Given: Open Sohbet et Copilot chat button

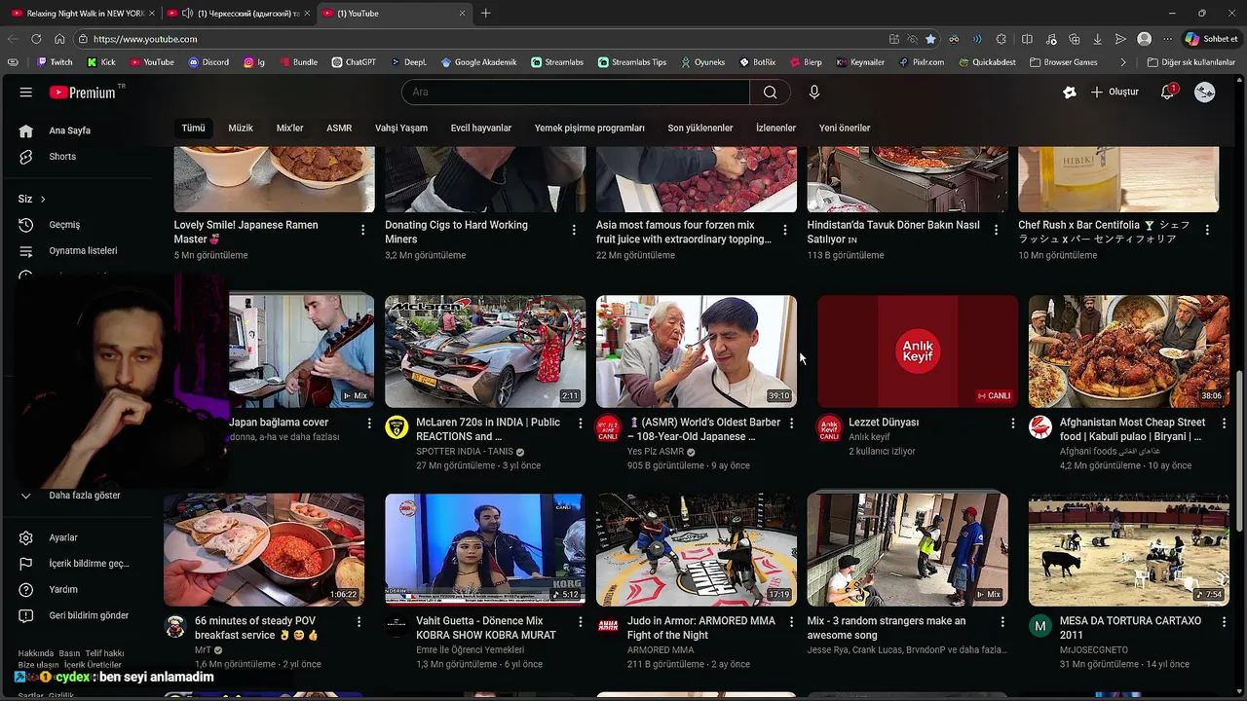Looking at the screenshot, I should (x=1211, y=39).
